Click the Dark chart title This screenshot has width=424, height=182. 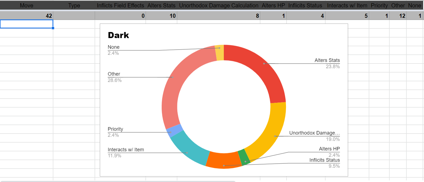(119, 35)
